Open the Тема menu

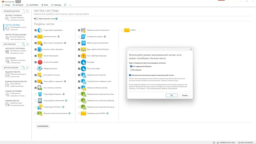pos(45,5)
